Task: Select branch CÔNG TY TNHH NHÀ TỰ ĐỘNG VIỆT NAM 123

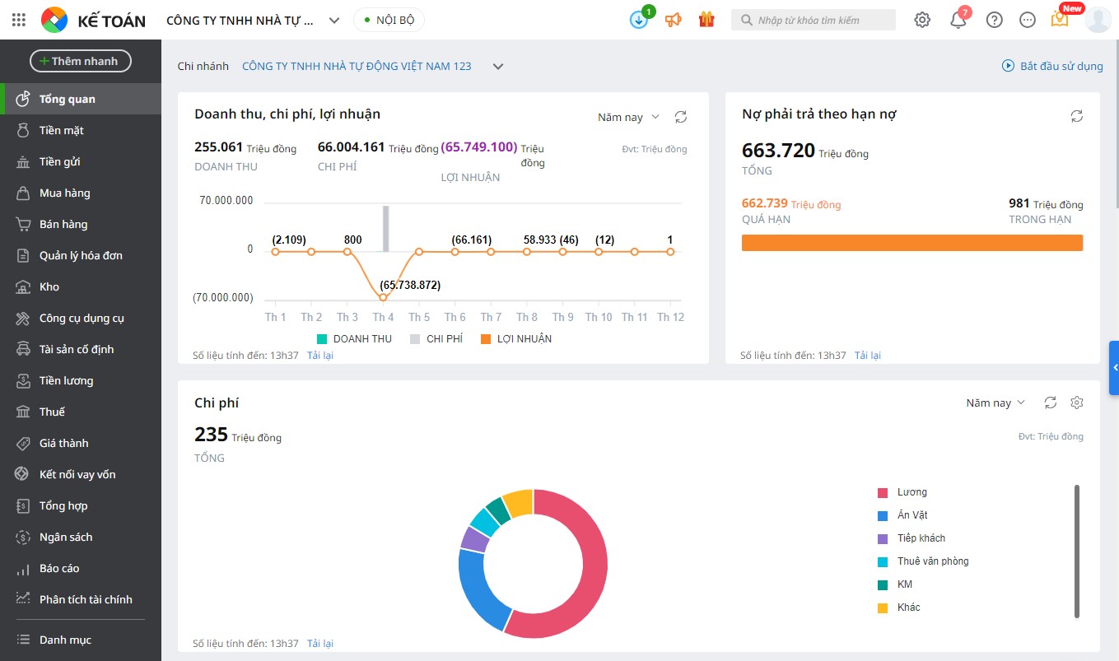Action: (x=357, y=66)
